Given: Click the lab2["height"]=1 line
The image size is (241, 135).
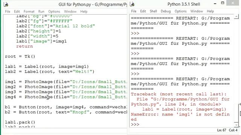Looking at the screenshot, I should 38,31.
